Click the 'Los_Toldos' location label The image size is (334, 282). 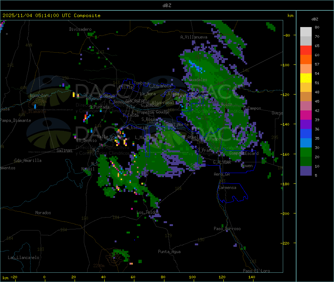point(148,212)
